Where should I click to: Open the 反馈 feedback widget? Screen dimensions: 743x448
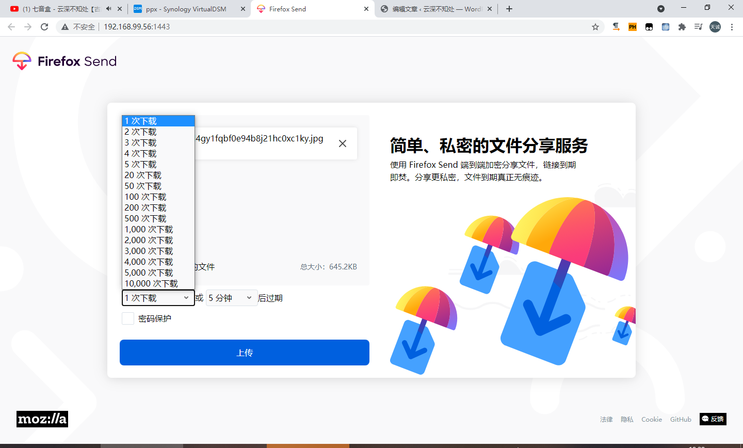coord(713,419)
